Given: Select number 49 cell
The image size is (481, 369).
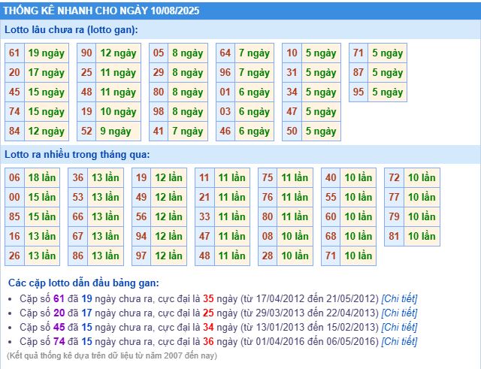Looking at the screenshot, I should click(141, 197).
